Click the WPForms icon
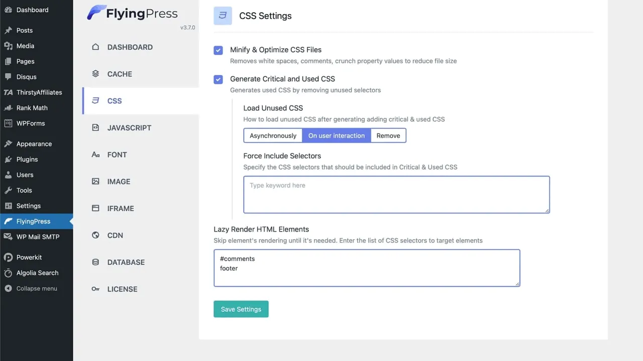 8,124
